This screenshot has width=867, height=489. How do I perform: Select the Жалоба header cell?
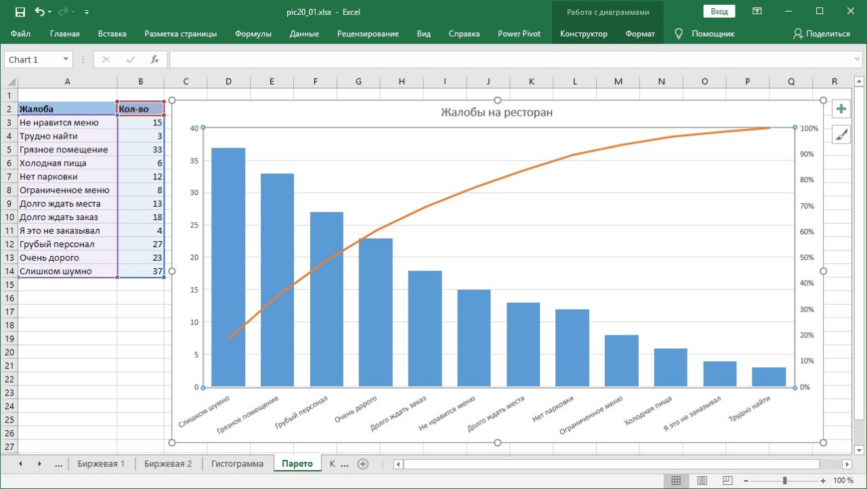click(x=67, y=108)
